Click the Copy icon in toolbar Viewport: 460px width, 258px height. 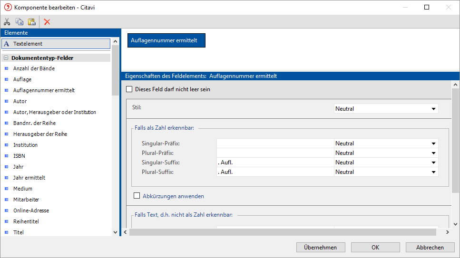click(20, 22)
